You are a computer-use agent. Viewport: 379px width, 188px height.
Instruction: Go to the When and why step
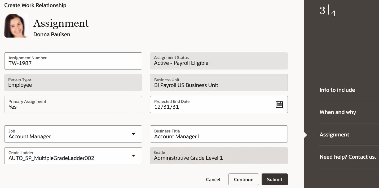(x=338, y=112)
